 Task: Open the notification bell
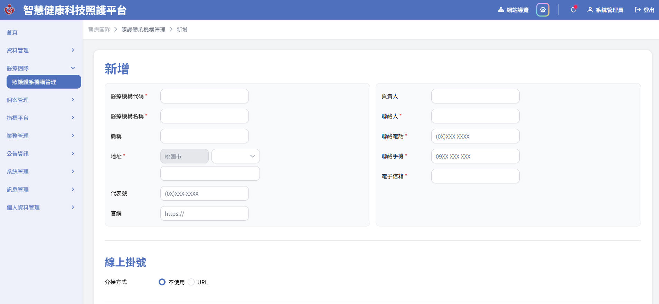tap(573, 10)
